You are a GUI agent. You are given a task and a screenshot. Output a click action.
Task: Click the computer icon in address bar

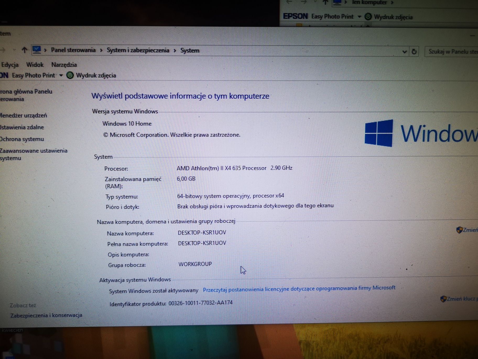pos(37,50)
